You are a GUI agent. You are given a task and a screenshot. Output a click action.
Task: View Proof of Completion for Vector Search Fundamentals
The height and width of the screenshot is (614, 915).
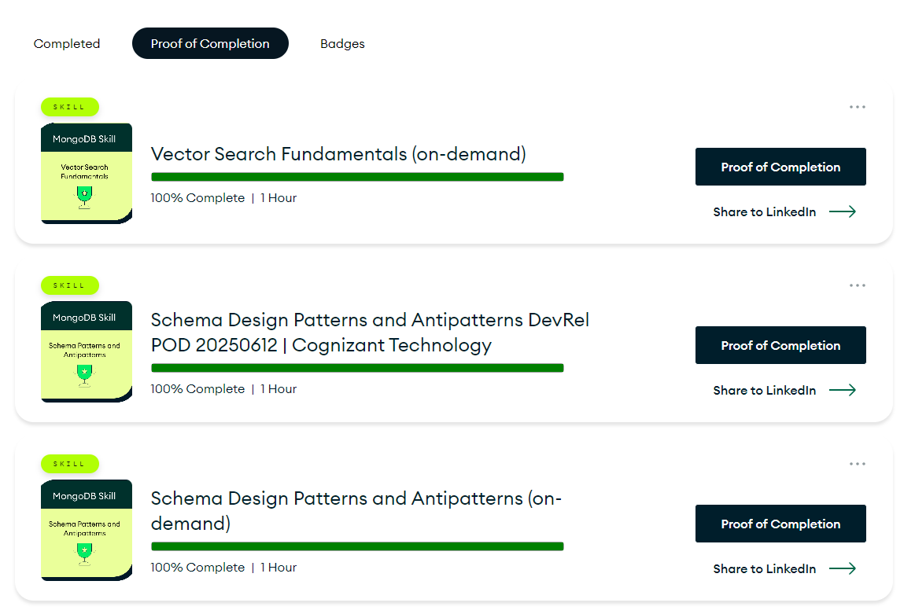[780, 167]
